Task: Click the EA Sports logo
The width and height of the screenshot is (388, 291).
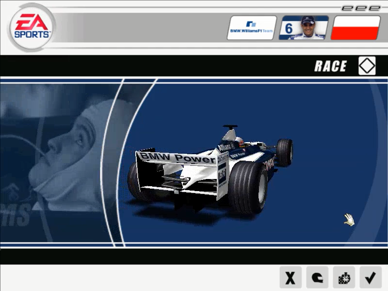Action: 32,27
